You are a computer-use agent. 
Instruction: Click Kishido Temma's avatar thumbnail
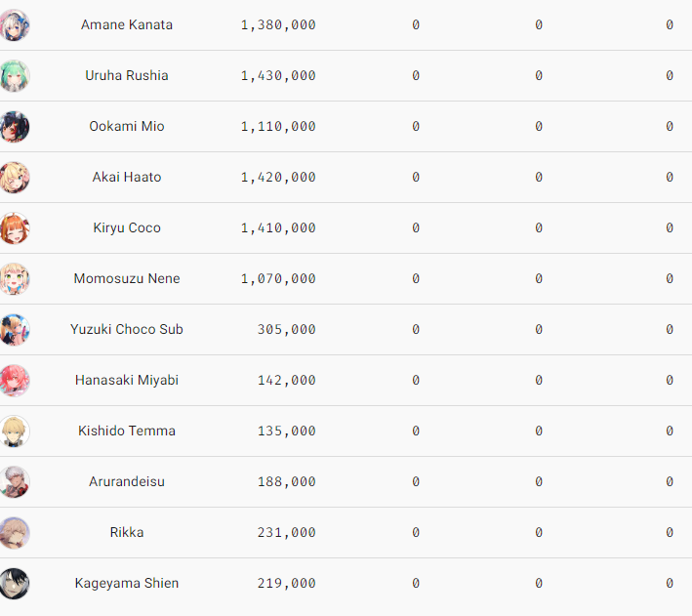tap(15, 431)
